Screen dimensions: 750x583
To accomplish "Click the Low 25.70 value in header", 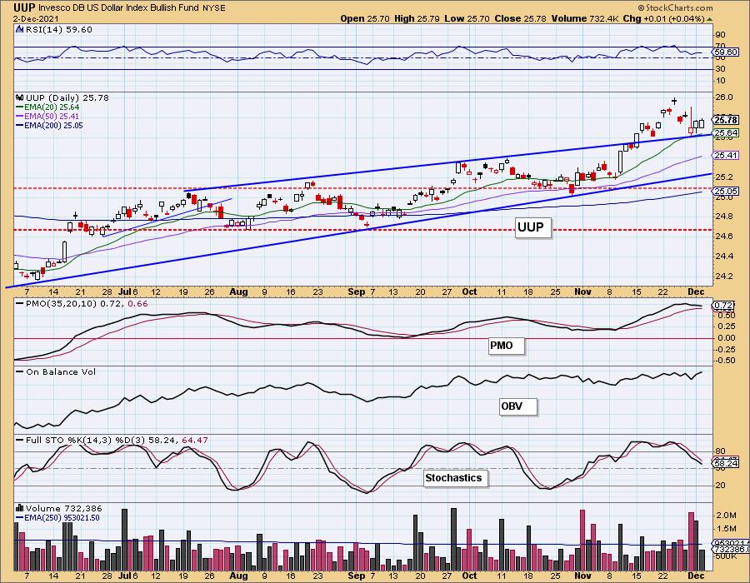I will pyautogui.click(x=467, y=18).
